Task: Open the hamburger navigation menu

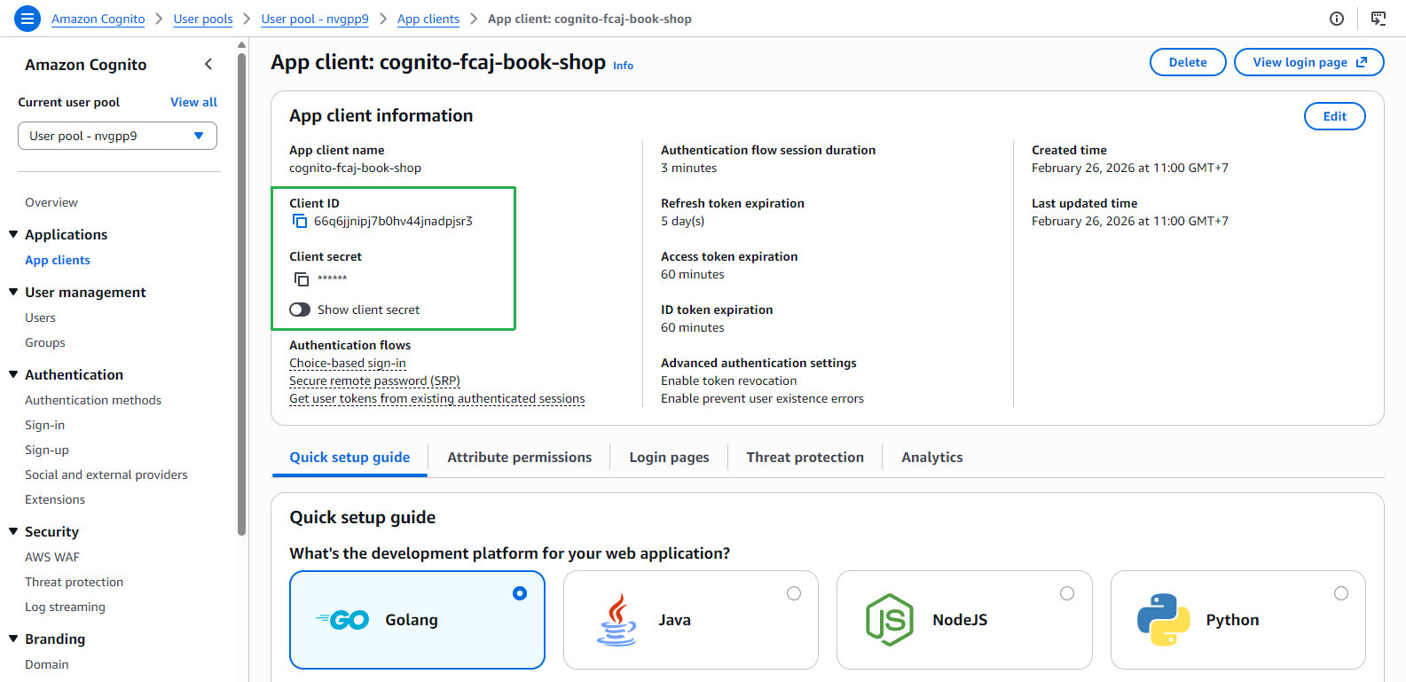Action: point(27,18)
